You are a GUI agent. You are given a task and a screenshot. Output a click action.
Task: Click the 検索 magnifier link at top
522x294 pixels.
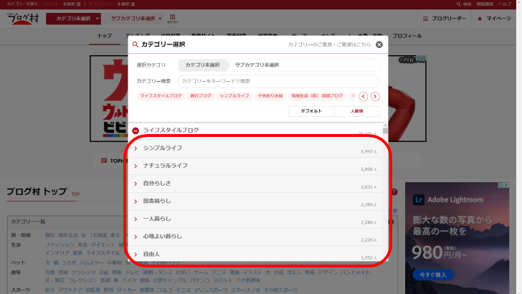click(464, 4)
